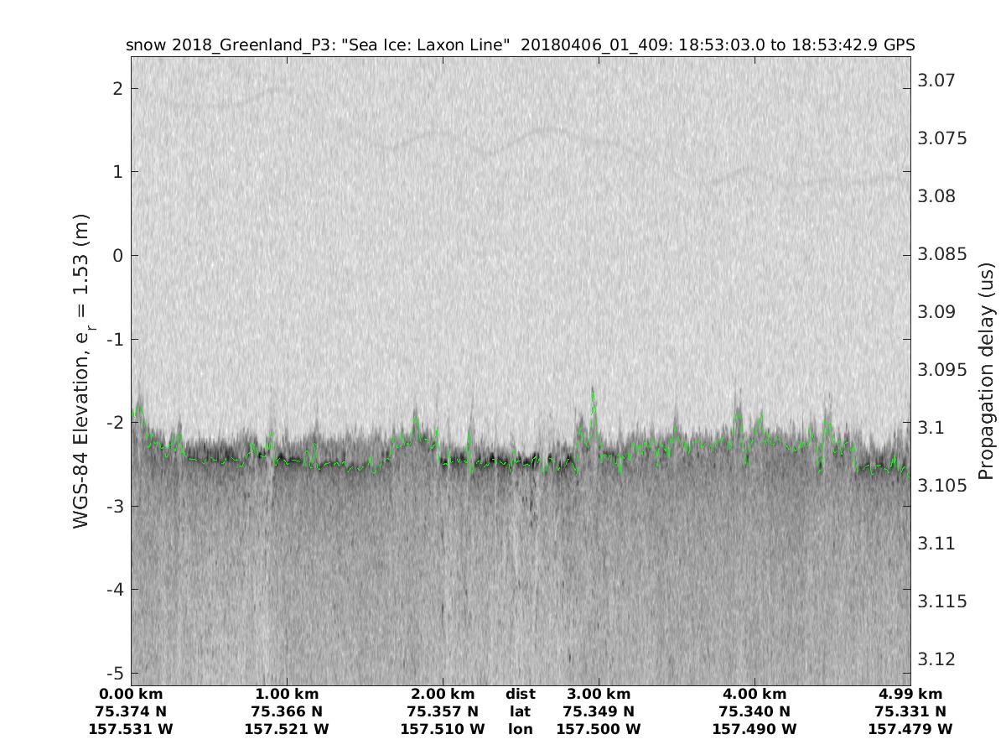Select the 0.00 km x-axis tick label
Viewport: 1006px width, 755px height.
pyautogui.click(x=131, y=694)
